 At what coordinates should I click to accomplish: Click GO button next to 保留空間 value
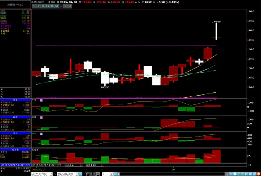(116, 174)
